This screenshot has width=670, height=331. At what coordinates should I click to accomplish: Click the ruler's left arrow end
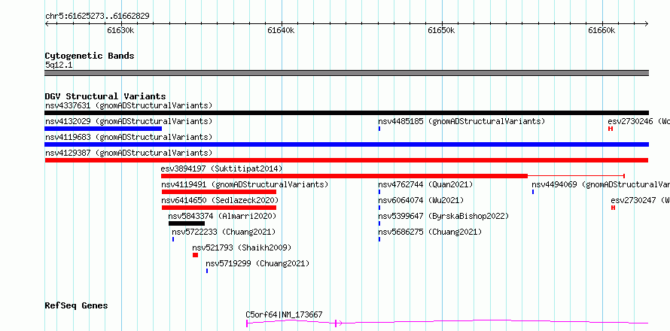pos(47,23)
